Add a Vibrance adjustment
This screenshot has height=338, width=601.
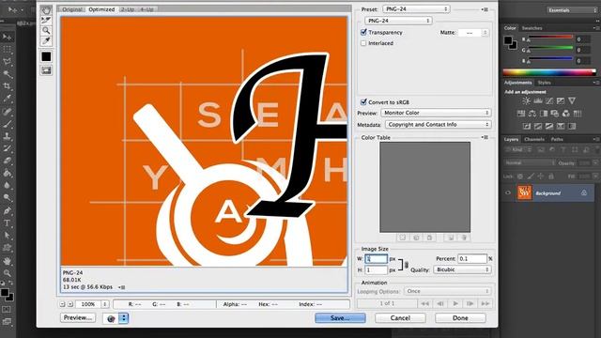(572, 100)
